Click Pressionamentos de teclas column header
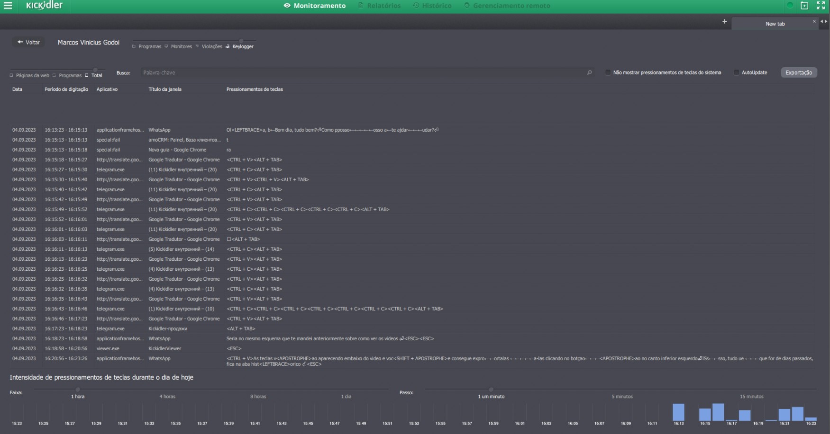The image size is (830, 434). 255,89
